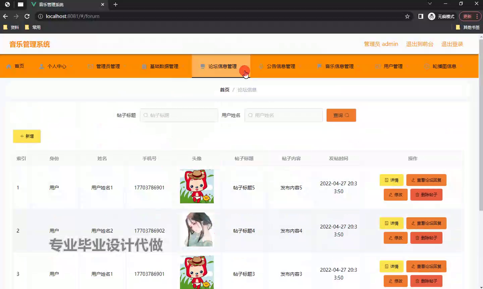Viewport: 483px width, 289px height.
Task: Open the 管理员 admin account link
Action: [x=381, y=44]
